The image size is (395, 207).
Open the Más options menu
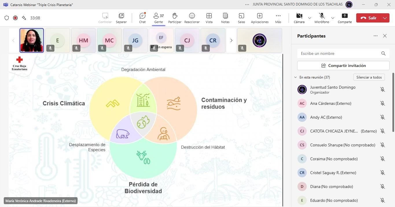278,18
